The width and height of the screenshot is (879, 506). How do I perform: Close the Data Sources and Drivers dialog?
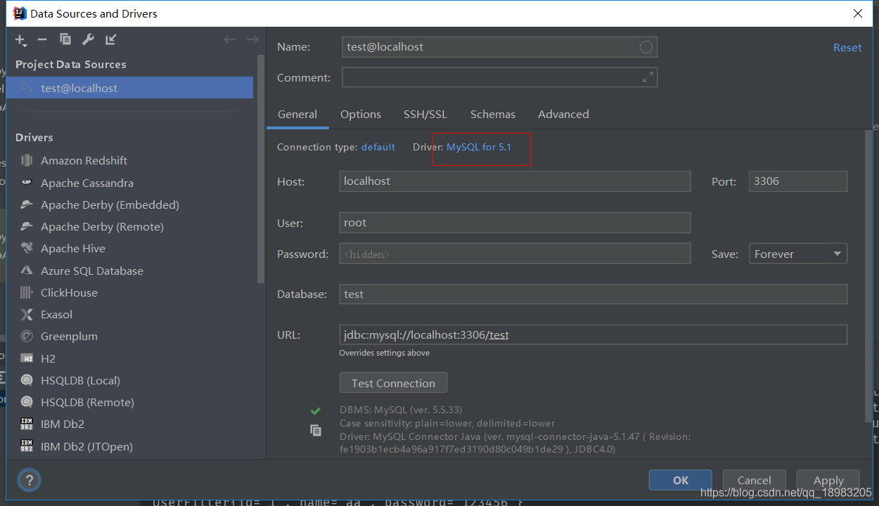(858, 13)
